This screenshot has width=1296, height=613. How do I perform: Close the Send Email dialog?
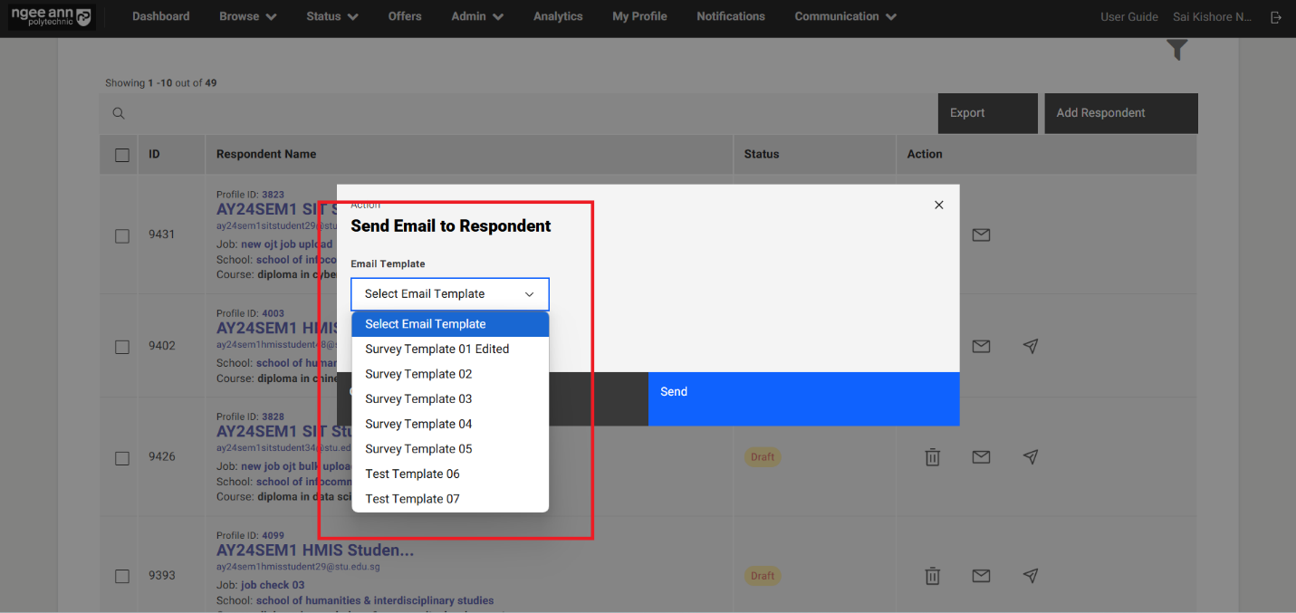(938, 205)
